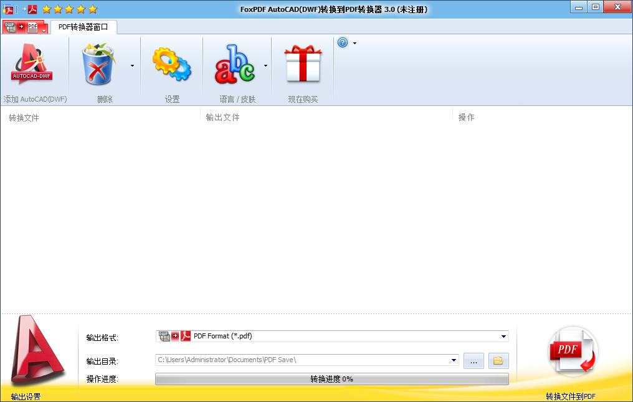
Task: Click the Convert to PDF icon
Action: pos(572,352)
